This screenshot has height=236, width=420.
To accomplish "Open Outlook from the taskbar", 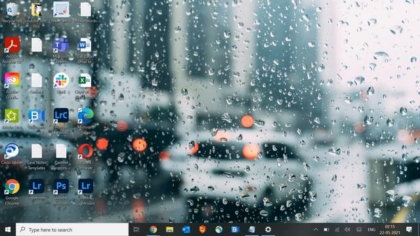I will (x=186, y=229).
